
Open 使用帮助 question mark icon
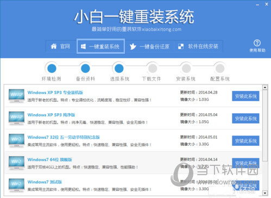click(257, 43)
